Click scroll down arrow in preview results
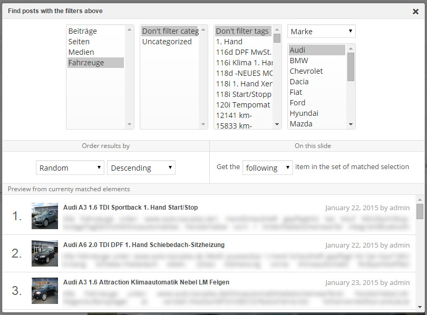The width and height of the screenshot is (427, 315). pos(420,307)
